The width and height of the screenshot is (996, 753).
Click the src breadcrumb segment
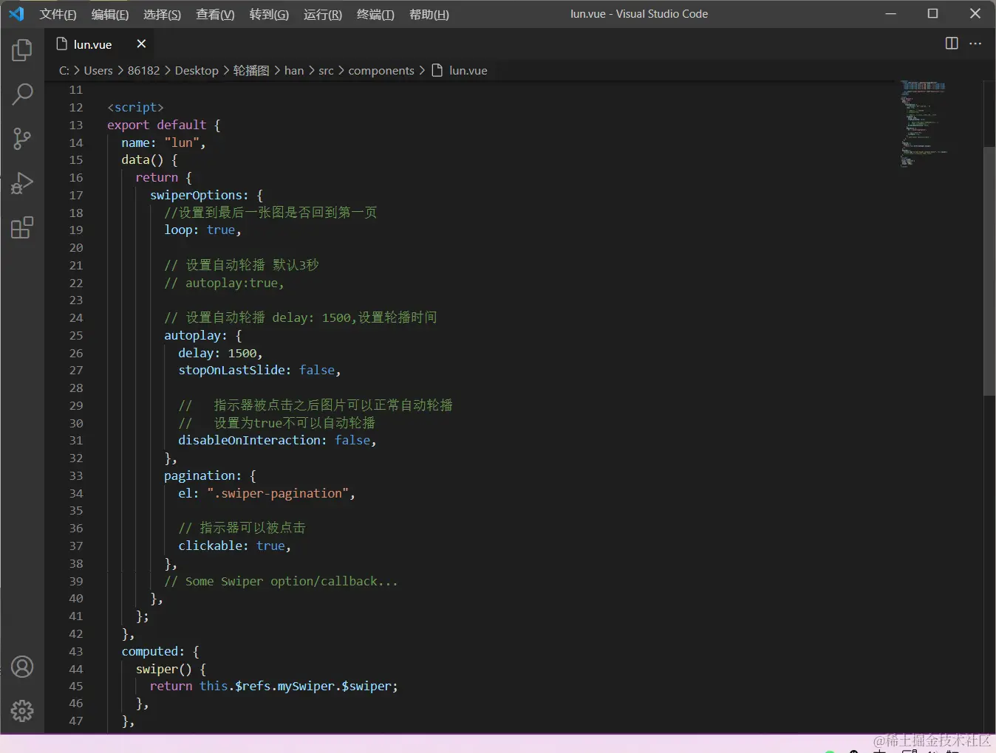326,71
